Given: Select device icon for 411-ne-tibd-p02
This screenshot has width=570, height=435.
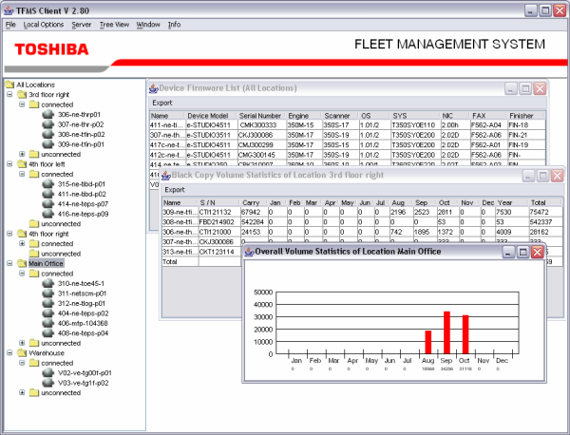Looking at the screenshot, I should 48,194.
